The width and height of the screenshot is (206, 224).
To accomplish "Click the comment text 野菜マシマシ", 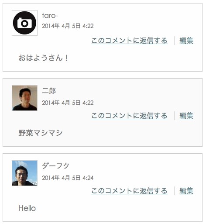I will click(x=41, y=133).
